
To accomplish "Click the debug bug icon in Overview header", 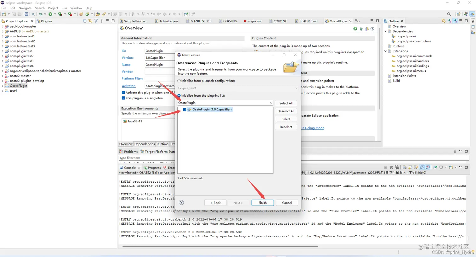I will coord(361,29).
